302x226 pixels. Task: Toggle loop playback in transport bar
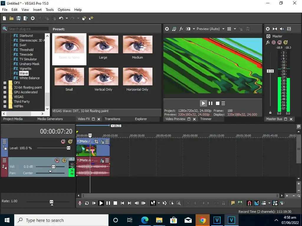[87, 203]
